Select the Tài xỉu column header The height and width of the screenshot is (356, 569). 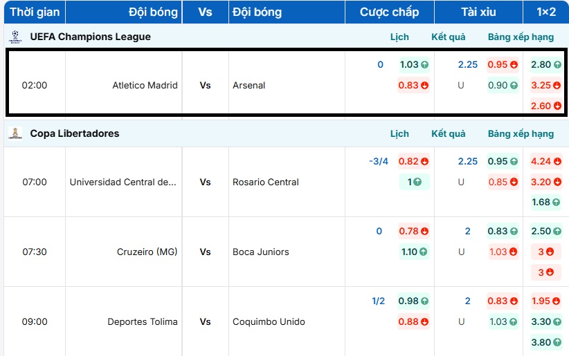(x=478, y=12)
